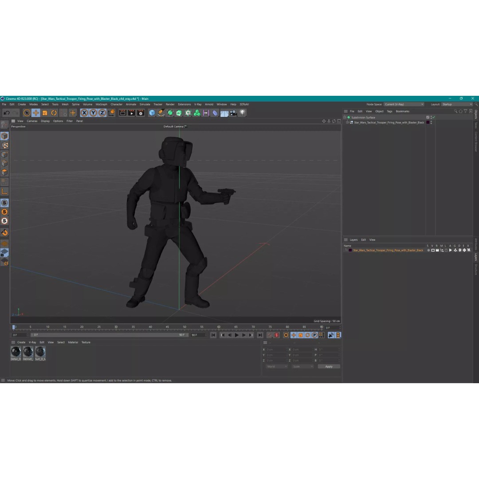Toggle Autokeying red button

click(x=277, y=335)
